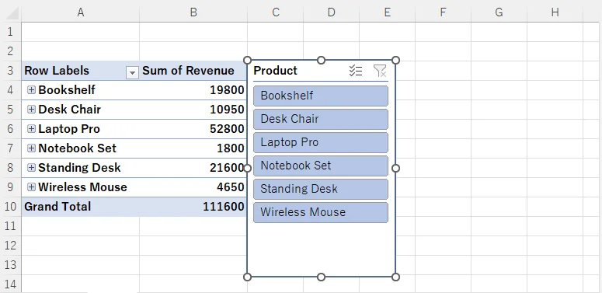Click the Row Labels header text
The height and width of the screenshot is (293, 602).
[x=57, y=71]
